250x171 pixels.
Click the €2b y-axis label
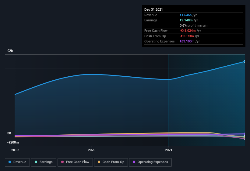pos(10,51)
